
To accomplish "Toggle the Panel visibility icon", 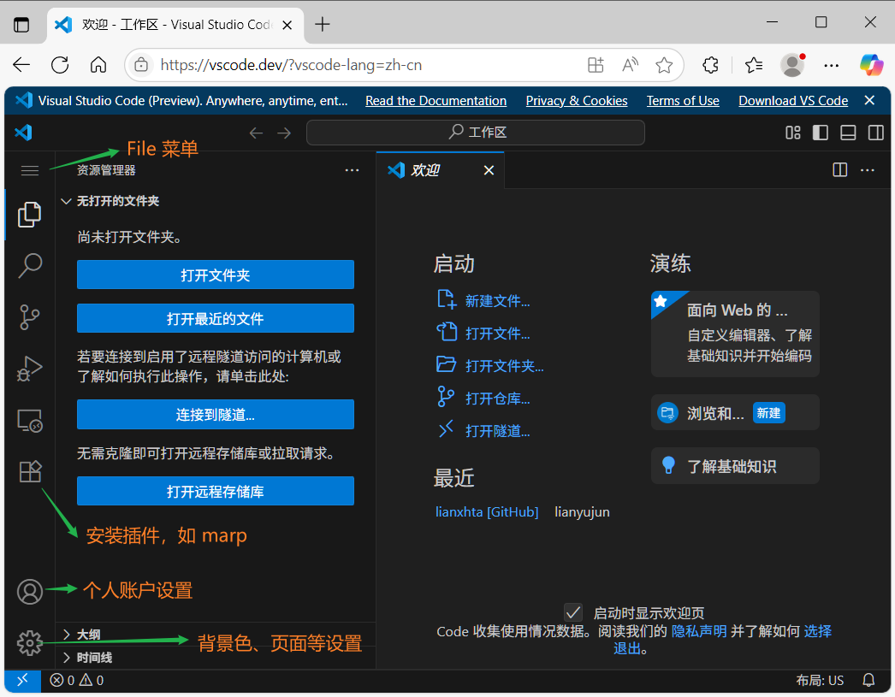I will [848, 133].
